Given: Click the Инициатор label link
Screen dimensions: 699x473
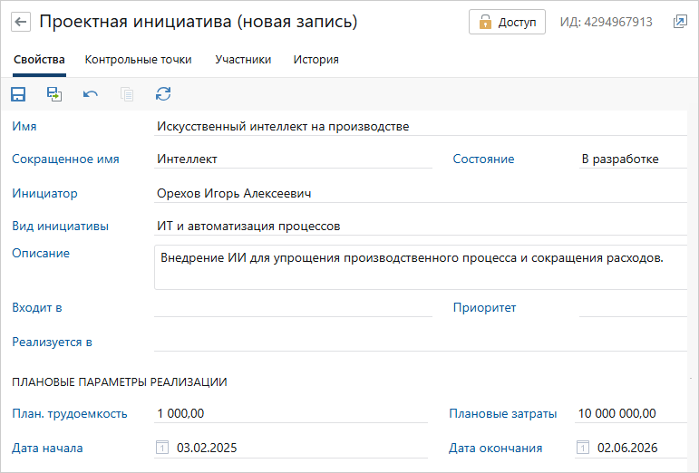Looking at the screenshot, I should tap(44, 193).
